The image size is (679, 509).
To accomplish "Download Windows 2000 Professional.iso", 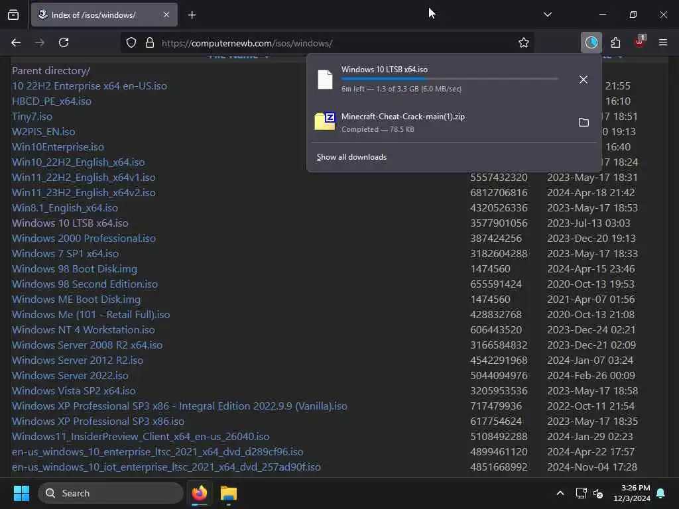I will [x=84, y=239].
